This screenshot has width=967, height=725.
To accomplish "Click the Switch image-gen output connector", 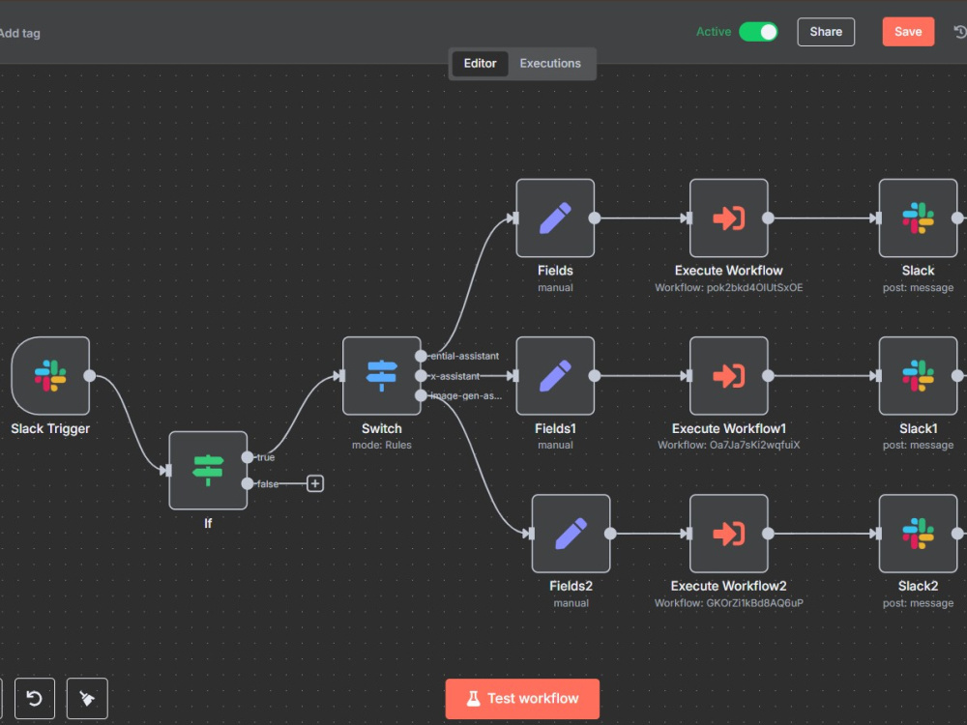I will point(421,395).
